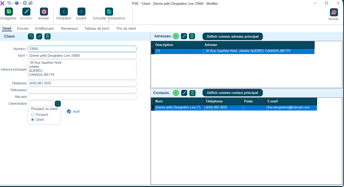This screenshot has height=187, width=344.
Task: Click the '(*)' Description cell in Adresses
Action: coord(179,51)
